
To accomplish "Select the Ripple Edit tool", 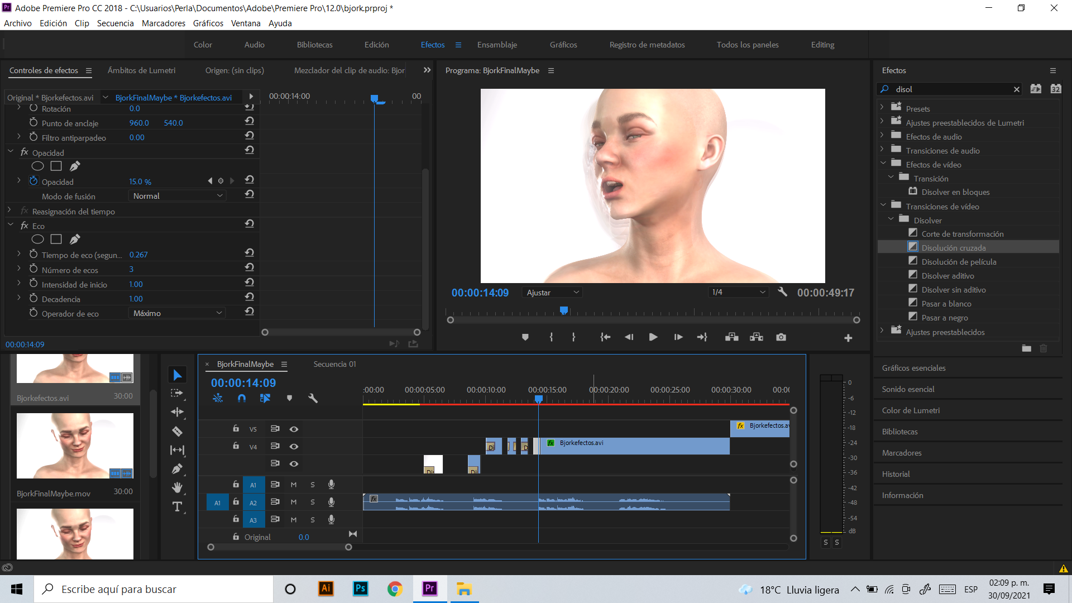I will 177,412.
